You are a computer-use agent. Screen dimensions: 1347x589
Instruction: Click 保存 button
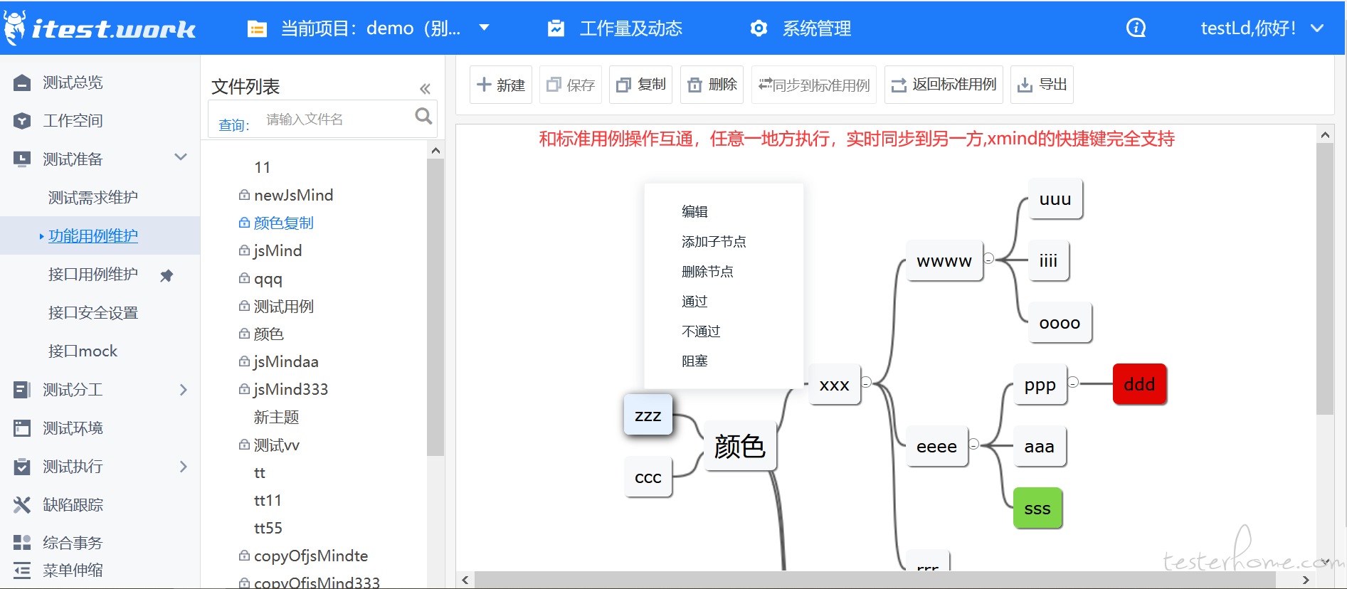pyautogui.click(x=571, y=85)
